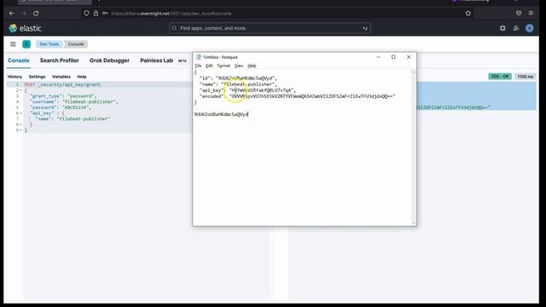Click the "username": "filebeat-publisher" line in console
Image resolution: width=546 pixels, height=307 pixels.
coord(74,101)
